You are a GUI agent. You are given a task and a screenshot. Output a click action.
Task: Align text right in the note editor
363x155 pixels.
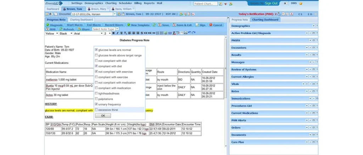138,33
